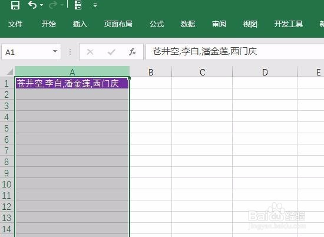This screenshot has height=237, width=324.
Task: Select row 6 header
Action: tap(6, 139)
